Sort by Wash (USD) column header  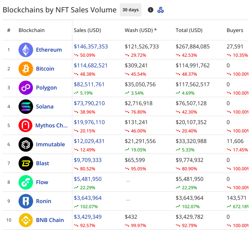(x=140, y=30)
